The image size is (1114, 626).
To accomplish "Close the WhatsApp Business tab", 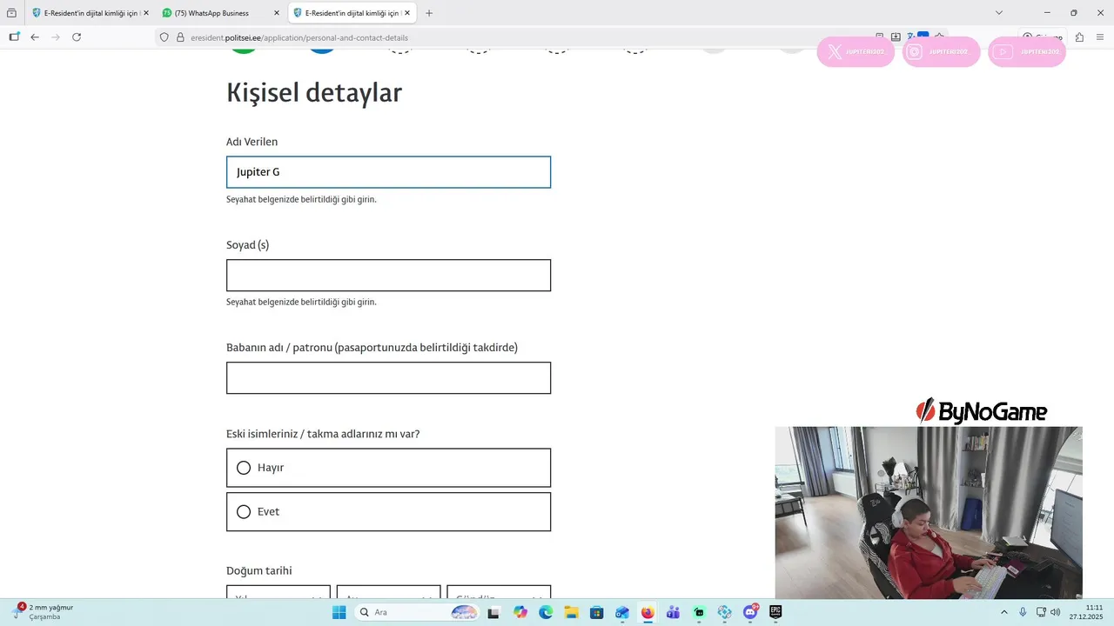I will pyautogui.click(x=277, y=13).
